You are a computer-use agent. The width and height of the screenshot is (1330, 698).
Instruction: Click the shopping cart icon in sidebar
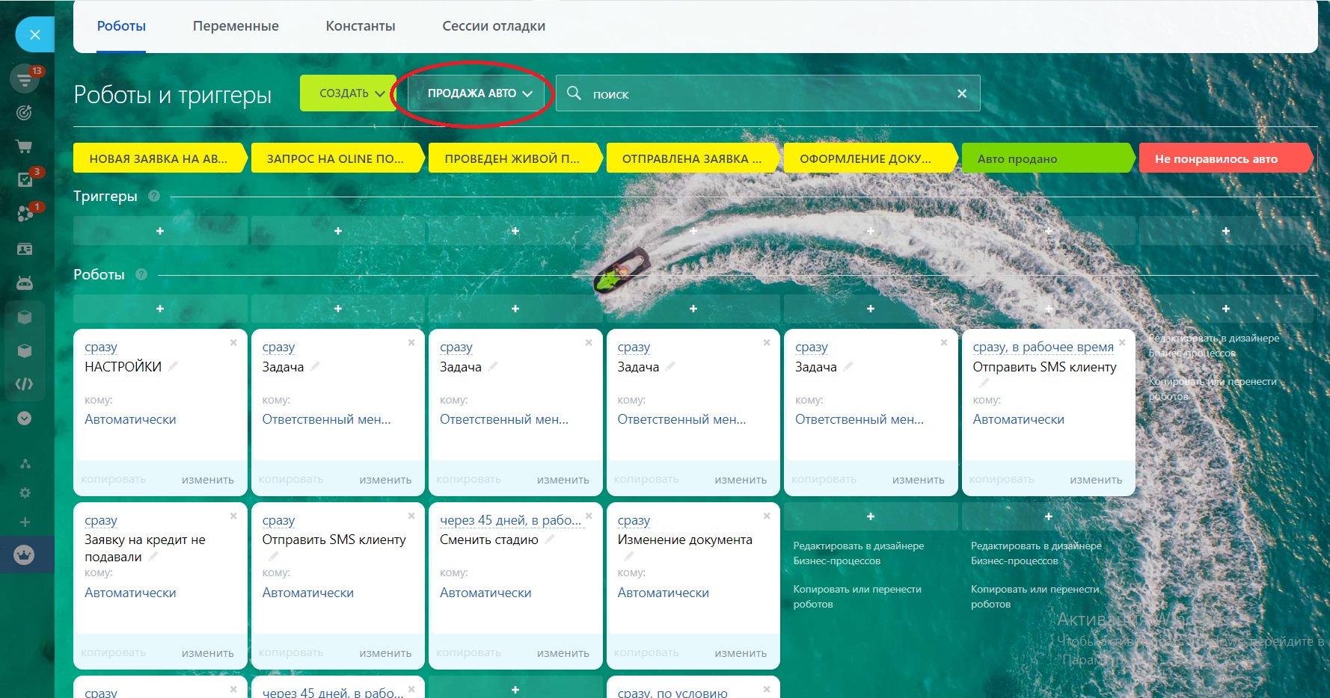pyautogui.click(x=25, y=146)
